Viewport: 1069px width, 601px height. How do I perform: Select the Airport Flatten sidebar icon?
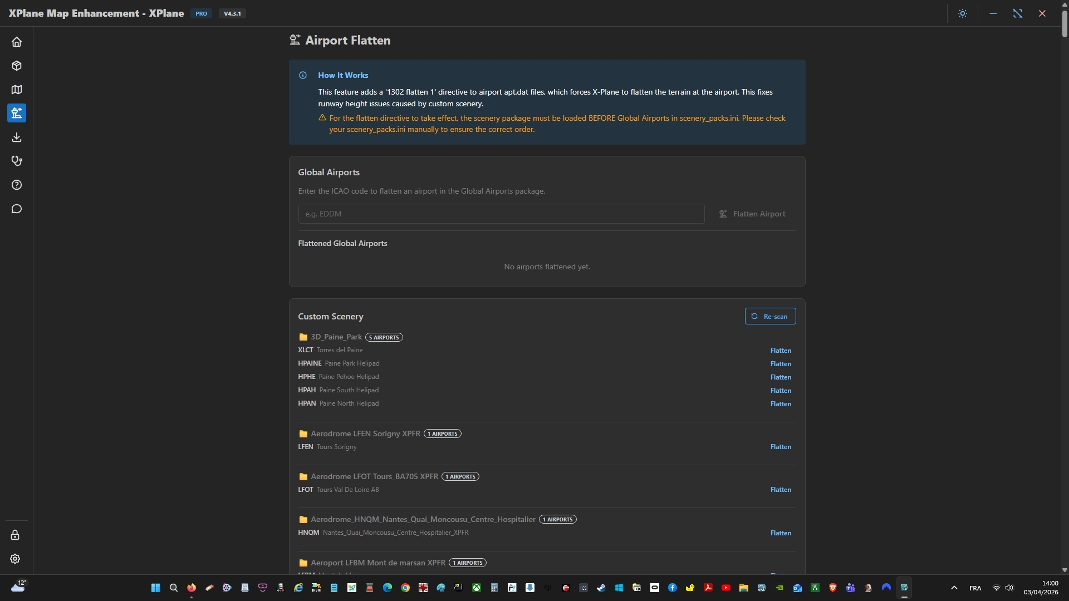point(17,113)
